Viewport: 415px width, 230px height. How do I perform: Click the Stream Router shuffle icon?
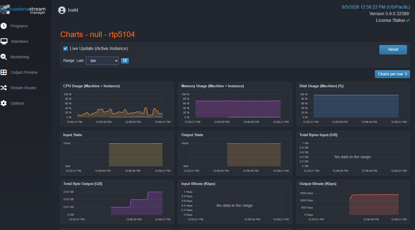pyautogui.click(x=4, y=88)
